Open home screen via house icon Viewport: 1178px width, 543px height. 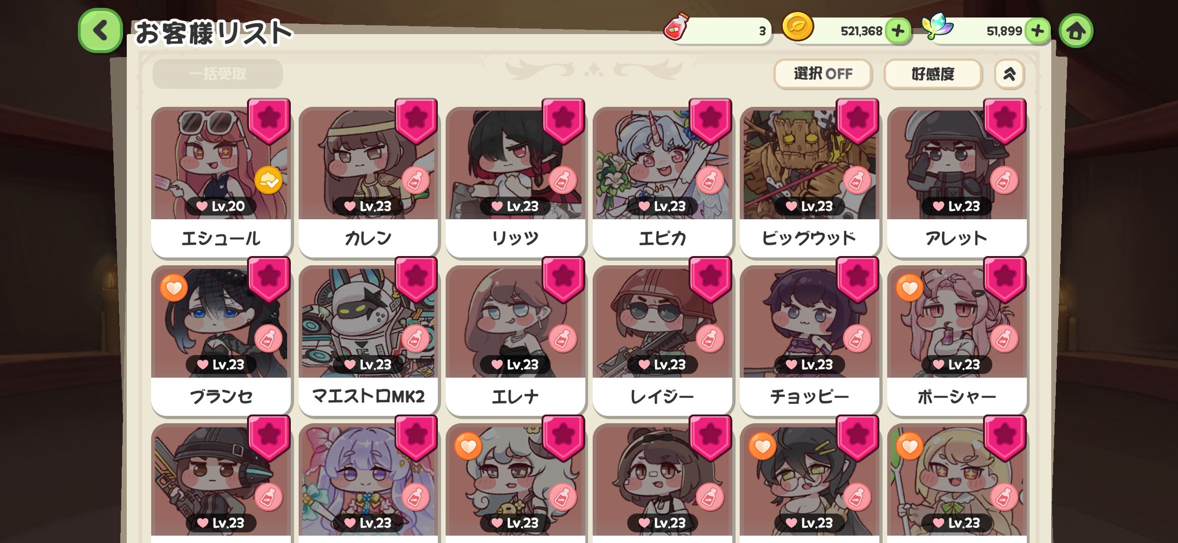tap(1076, 31)
